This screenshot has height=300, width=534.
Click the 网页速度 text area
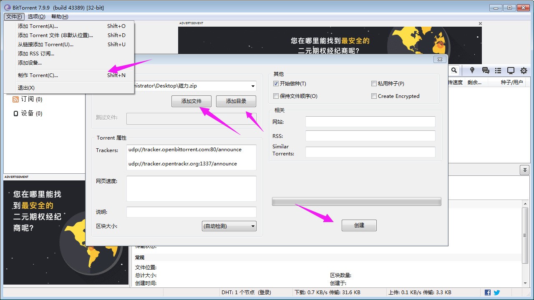pyautogui.click(x=191, y=189)
